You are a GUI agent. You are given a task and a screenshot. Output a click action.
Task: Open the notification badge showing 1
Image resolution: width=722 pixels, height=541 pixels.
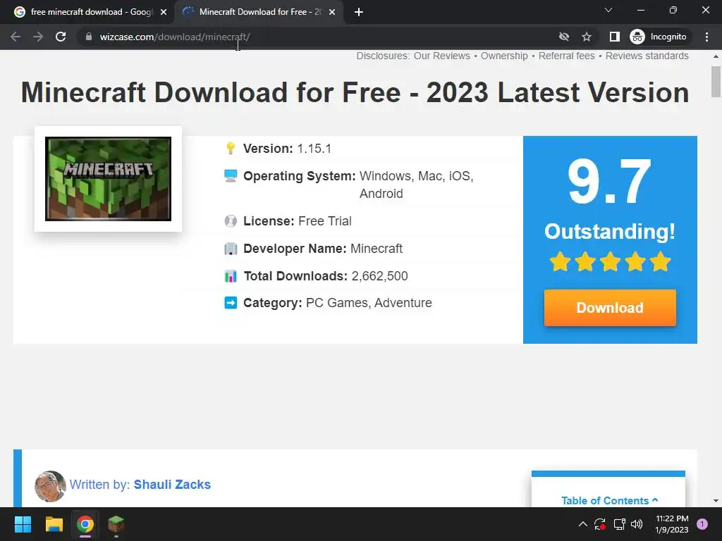click(702, 524)
